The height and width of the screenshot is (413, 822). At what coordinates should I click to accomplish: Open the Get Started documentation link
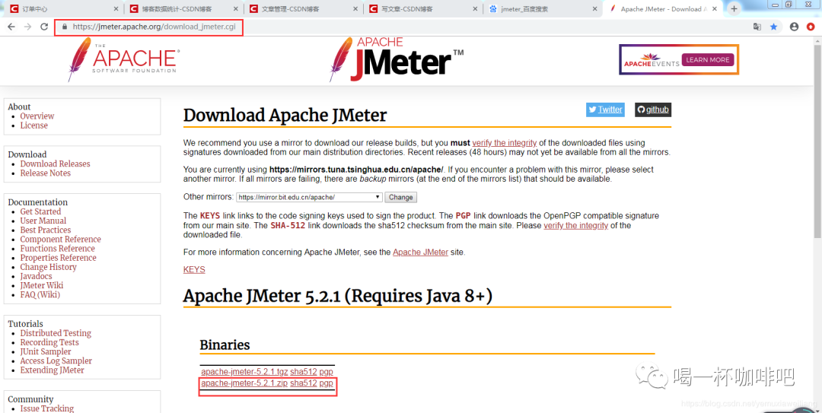pyautogui.click(x=41, y=211)
